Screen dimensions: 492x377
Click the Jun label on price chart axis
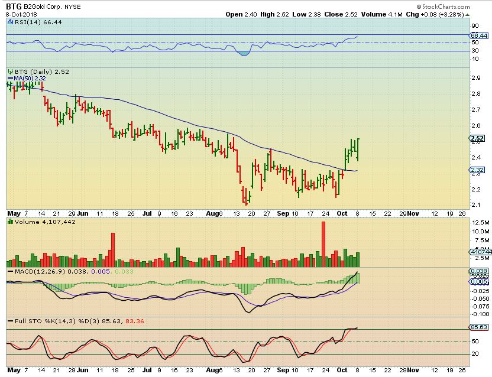click(83, 213)
